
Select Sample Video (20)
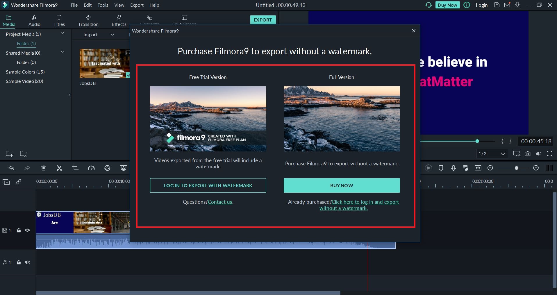coord(24,81)
